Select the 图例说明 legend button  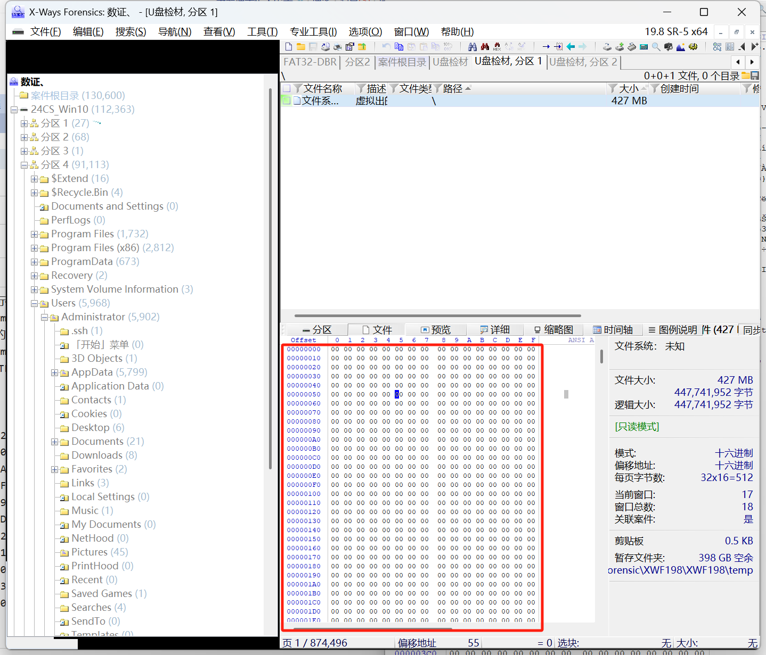pos(672,330)
